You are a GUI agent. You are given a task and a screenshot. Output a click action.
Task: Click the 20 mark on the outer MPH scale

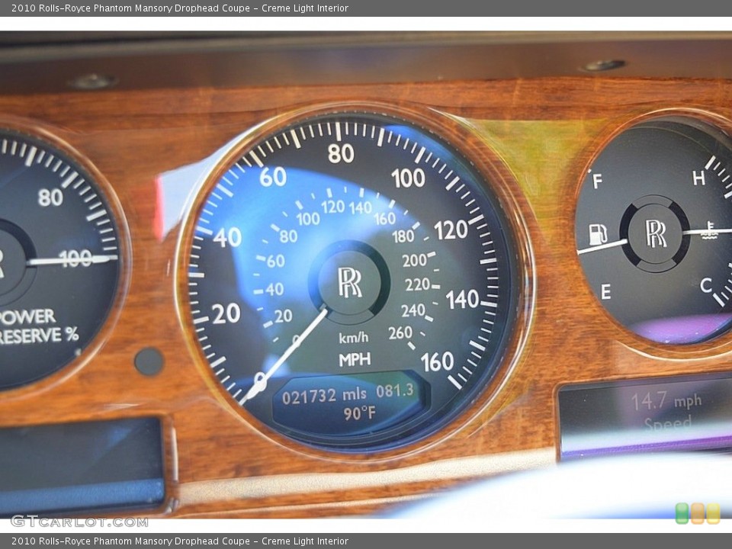click(x=226, y=313)
